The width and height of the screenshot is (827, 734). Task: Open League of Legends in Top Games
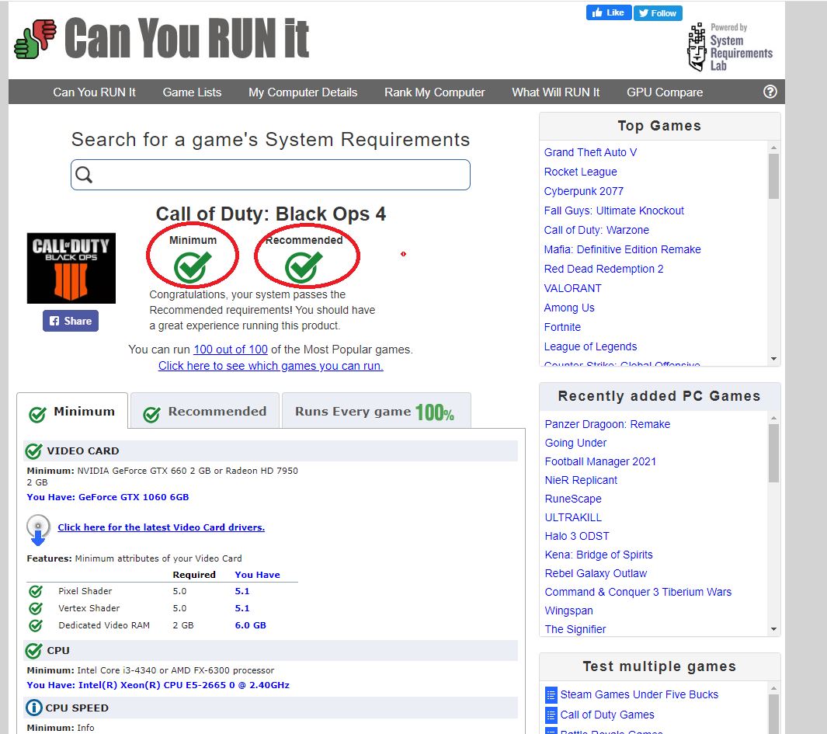[x=590, y=346]
